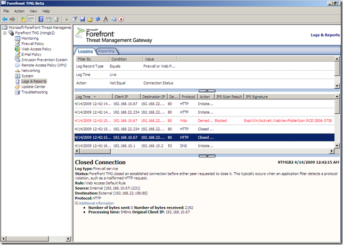Select Monitoring node in tree
Screen dimensions: 343x245
pyautogui.click(x=30, y=38)
